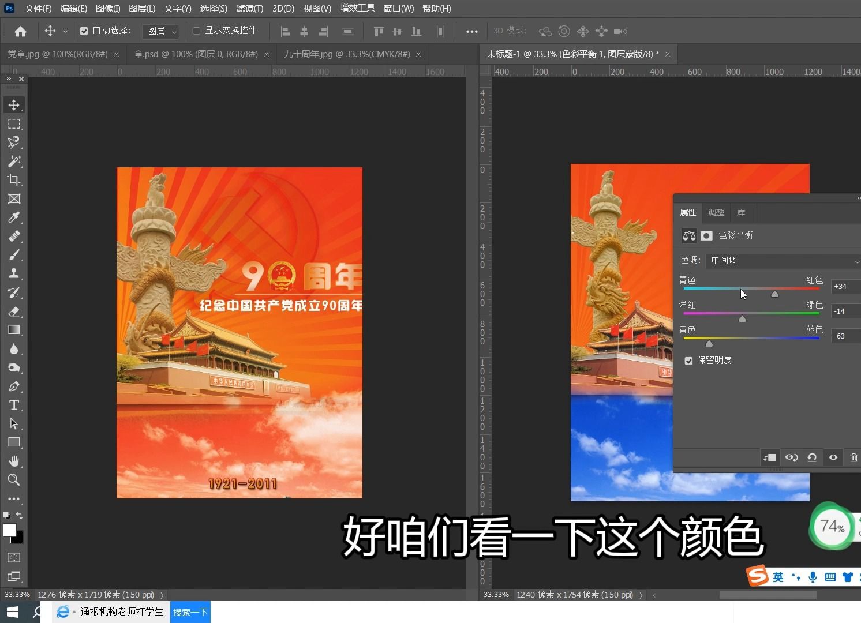Enable the 自动选择 checkbox
This screenshot has height=623, width=861.
click(84, 31)
